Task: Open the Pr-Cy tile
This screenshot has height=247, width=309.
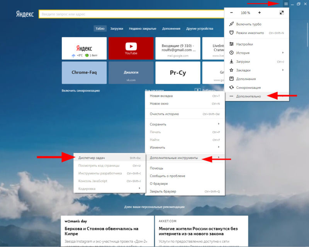Action: point(178,73)
